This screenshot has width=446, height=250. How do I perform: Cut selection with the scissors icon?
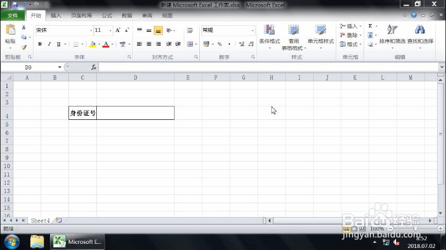24,27
